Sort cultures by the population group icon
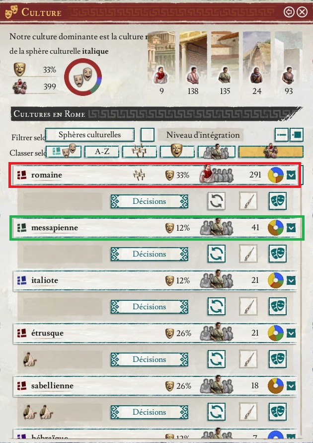This screenshot has height=443, width=313. click(271, 152)
